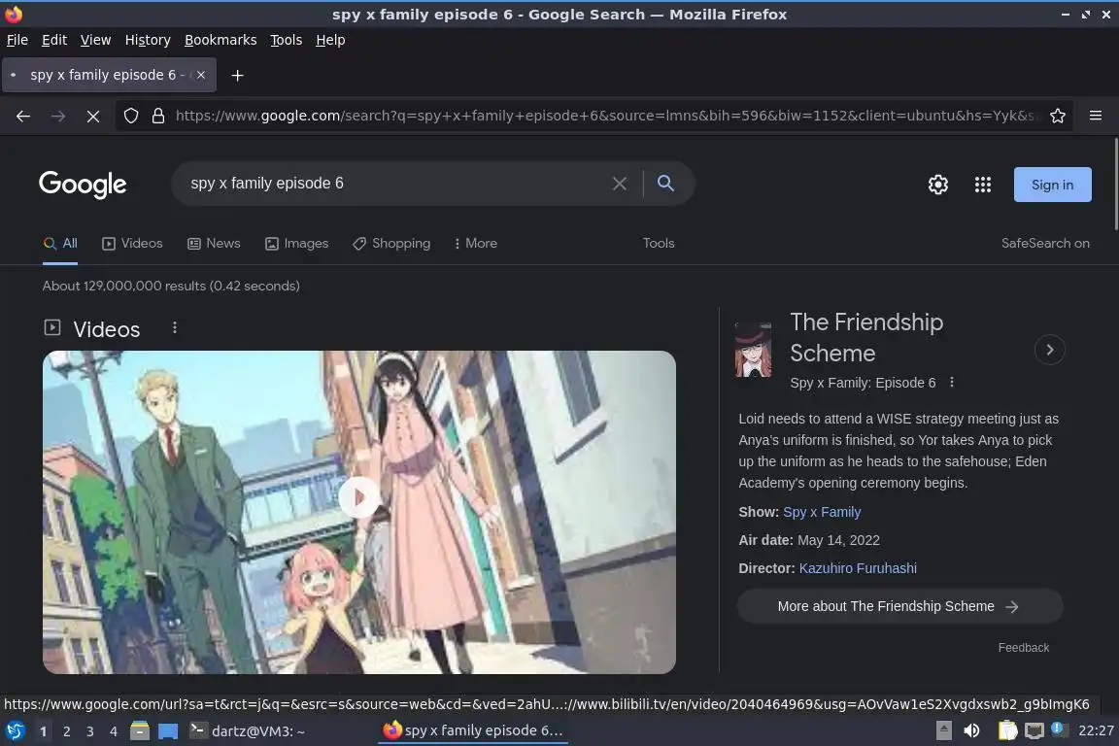The image size is (1119, 746).
Task: Go forward with the browser forward arrow
Action: click(58, 116)
